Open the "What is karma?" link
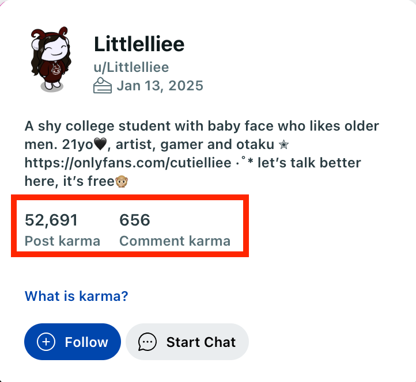 [x=76, y=296]
